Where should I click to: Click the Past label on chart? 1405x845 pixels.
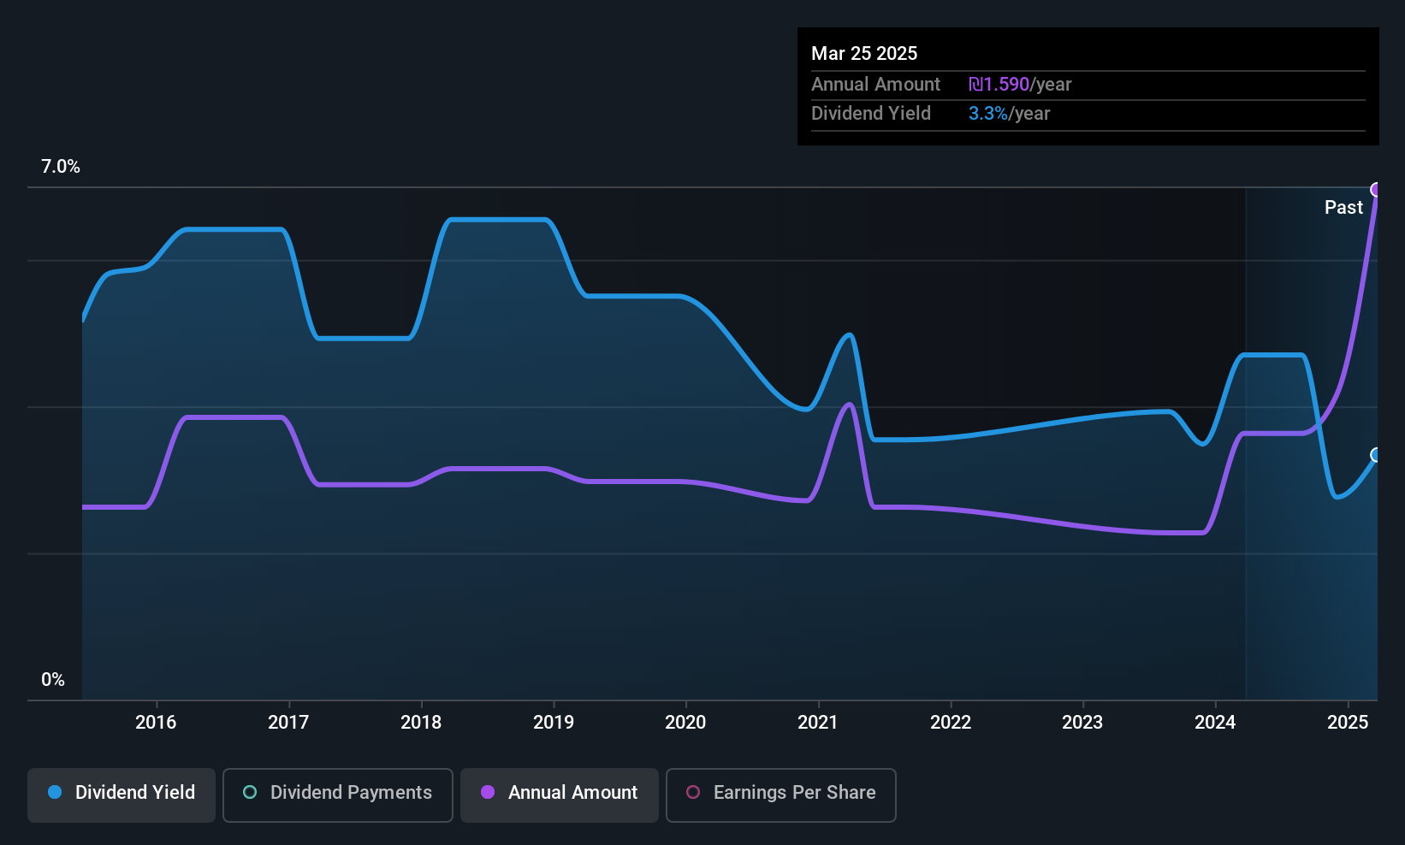(1343, 207)
